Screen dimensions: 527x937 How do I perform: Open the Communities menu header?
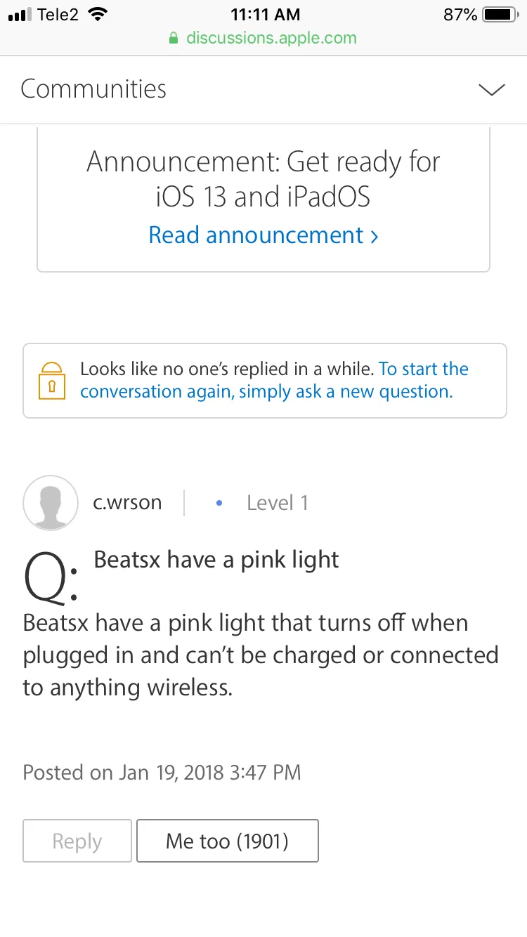93,89
